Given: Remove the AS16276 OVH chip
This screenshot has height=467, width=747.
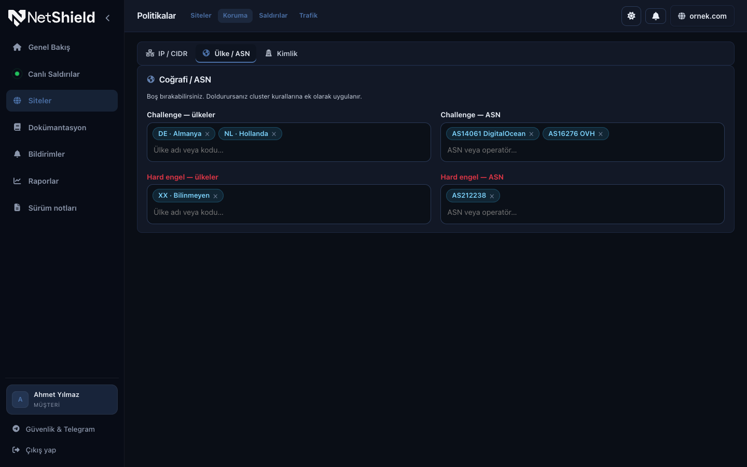Looking at the screenshot, I should [x=601, y=134].
